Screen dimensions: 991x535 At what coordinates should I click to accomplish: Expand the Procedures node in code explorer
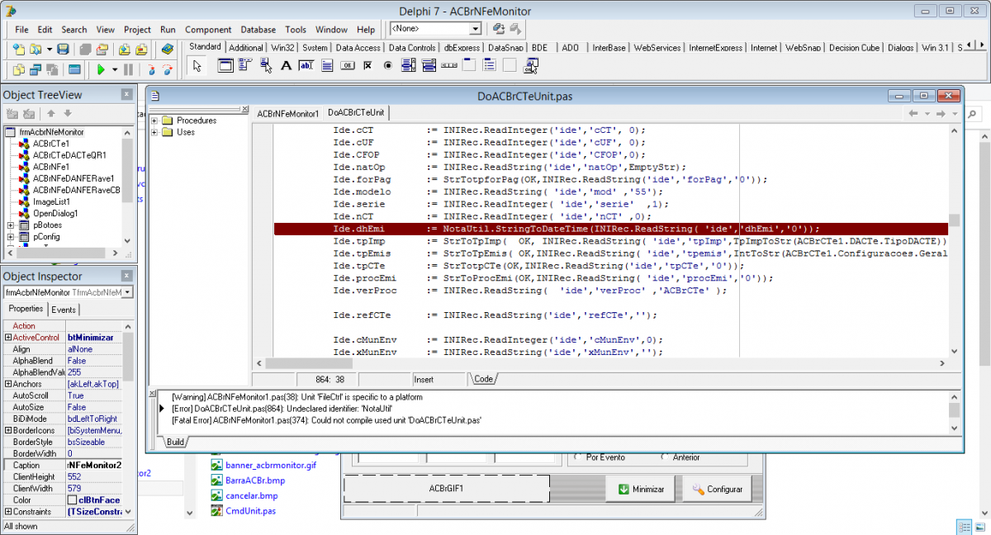point(154,121)
